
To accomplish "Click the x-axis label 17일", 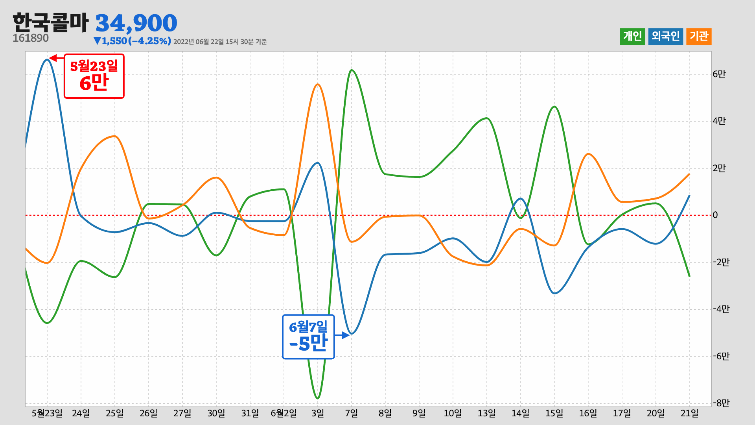I will click(x=622, y=413).
